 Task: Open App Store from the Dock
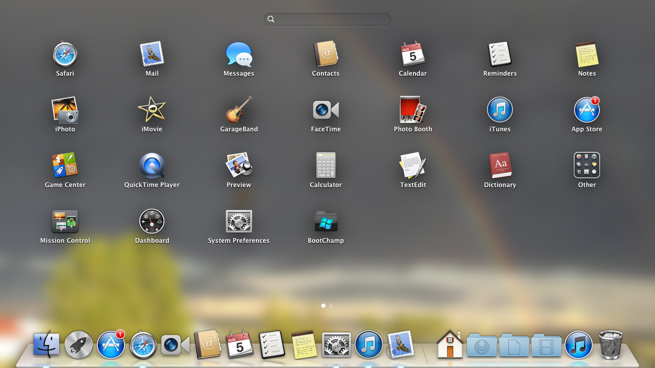click(x=111, y=344)
